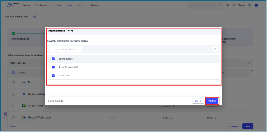The height and width of the screenshot is (132, 267).
Task: Click the Name backup job step label
Action: pos(21,39)
